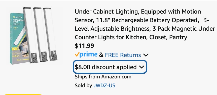
Task: Open the $8.00 discount applied dropdown
Action: click(110, 67)
